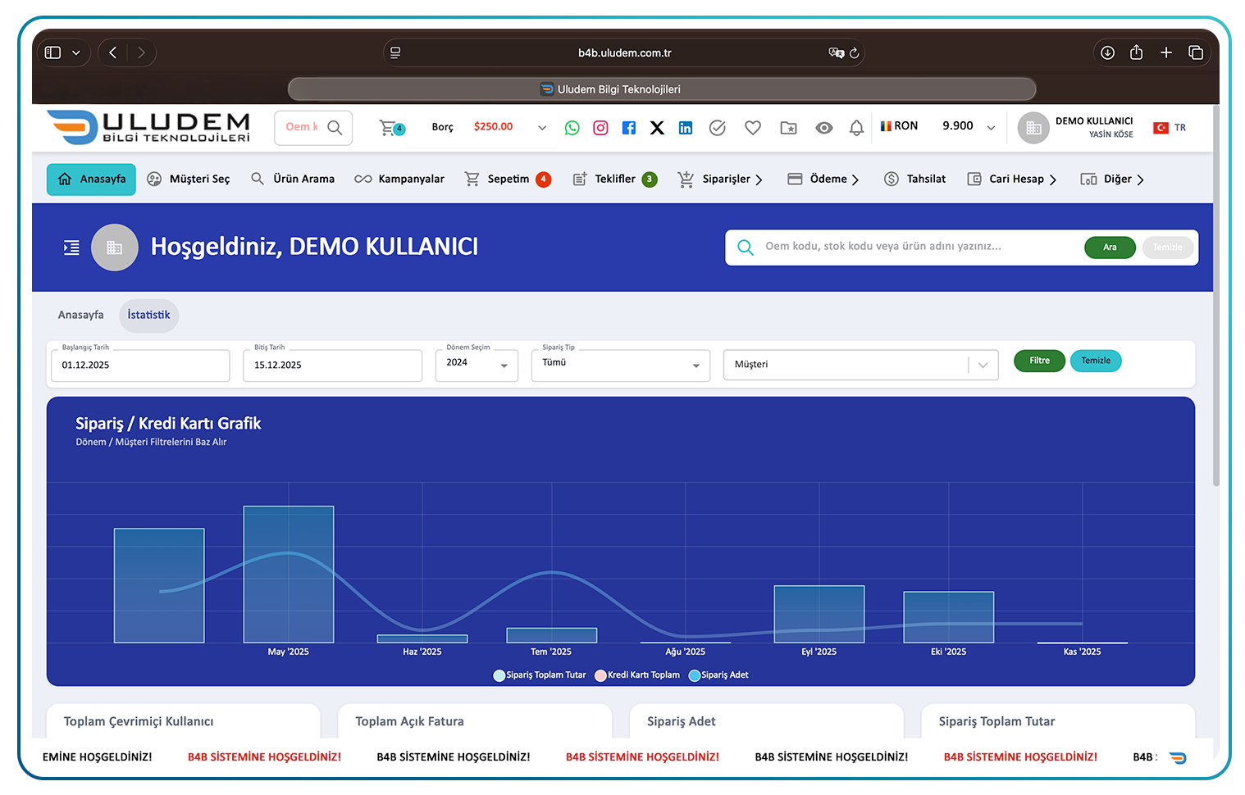
Task: Open the notifications bell icon
Action: pos(856,128)
